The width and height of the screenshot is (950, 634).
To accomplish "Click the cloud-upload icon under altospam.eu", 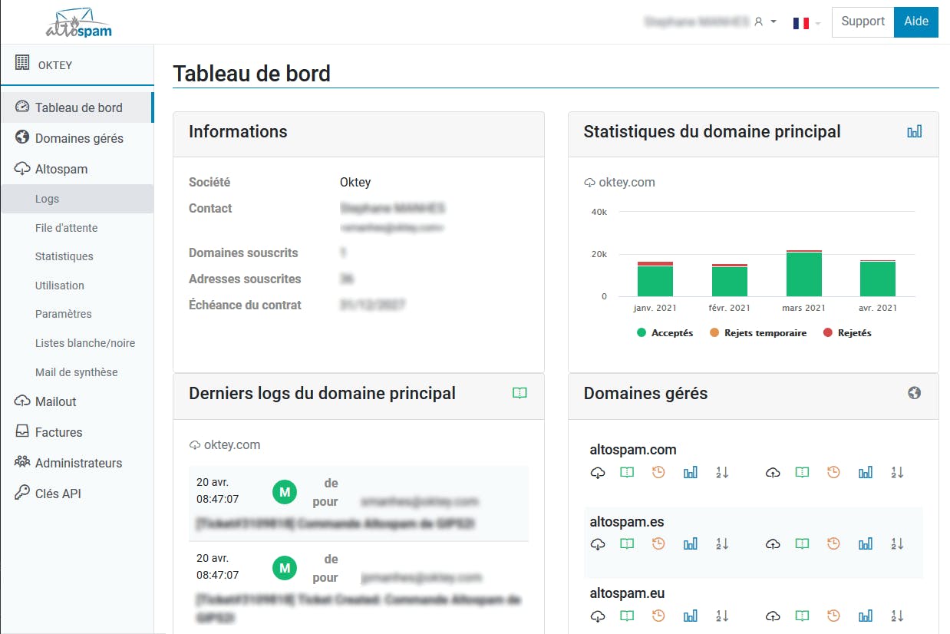I will point(773,616).
